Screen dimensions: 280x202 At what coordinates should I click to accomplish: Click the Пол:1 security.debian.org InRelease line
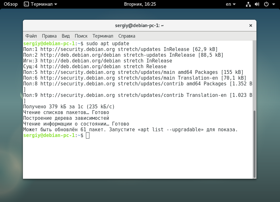tap(120, 49)
